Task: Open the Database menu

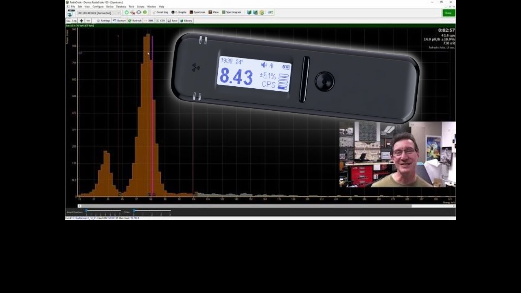Action: (x=121, y=7)
